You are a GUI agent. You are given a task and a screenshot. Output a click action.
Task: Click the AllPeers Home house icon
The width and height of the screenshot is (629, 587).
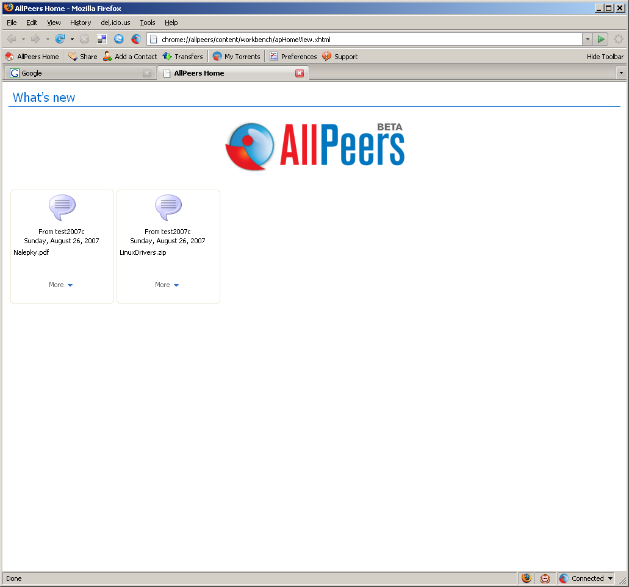(x=10, y=57)
